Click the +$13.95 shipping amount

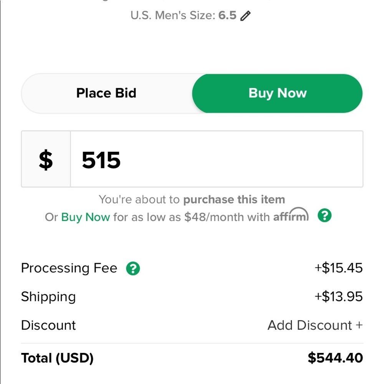338,297
